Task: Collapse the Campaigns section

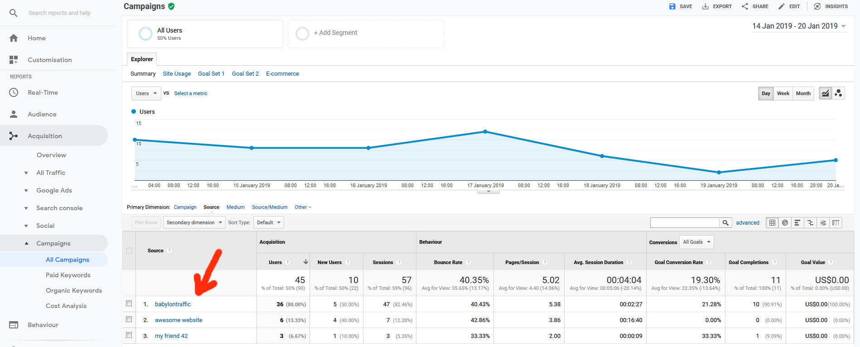Action: click(26, 243)
